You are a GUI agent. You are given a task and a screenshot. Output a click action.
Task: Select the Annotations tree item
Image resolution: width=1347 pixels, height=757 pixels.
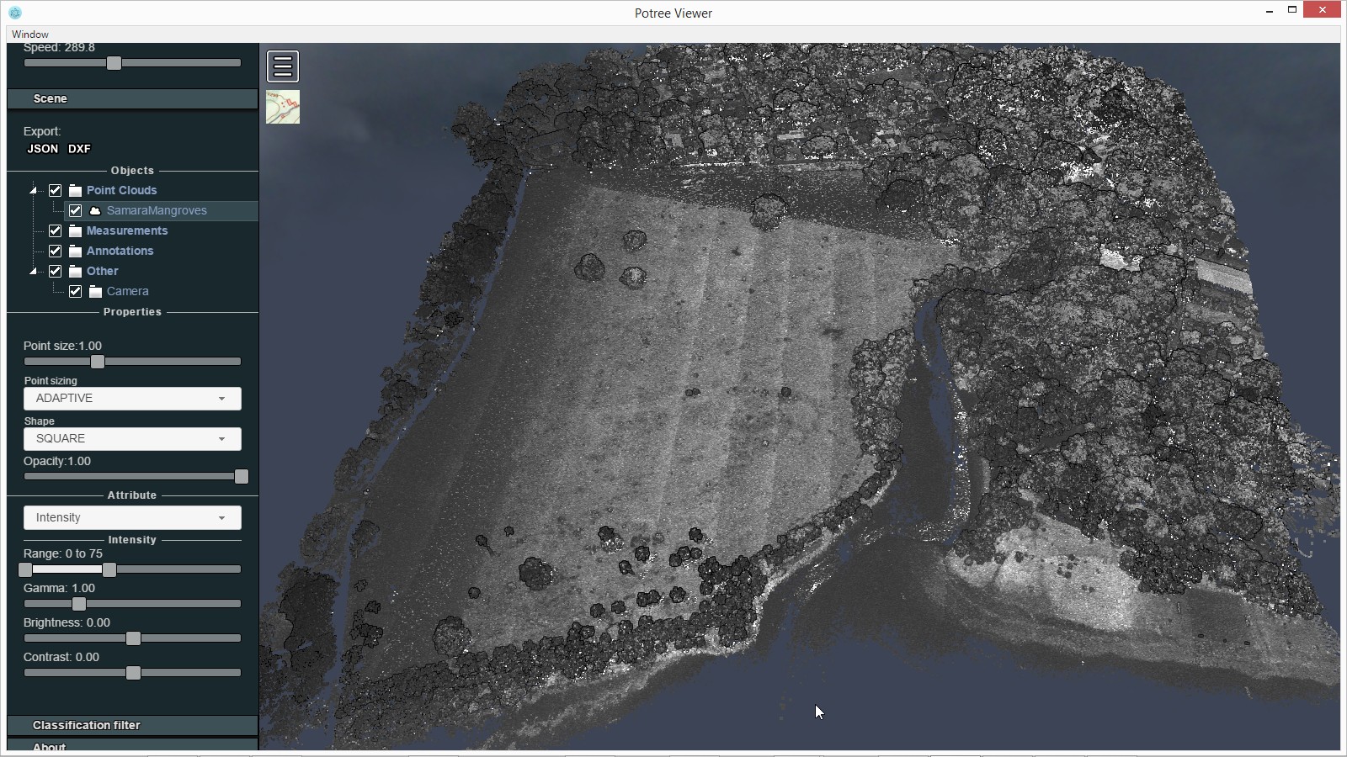point(120,251)
